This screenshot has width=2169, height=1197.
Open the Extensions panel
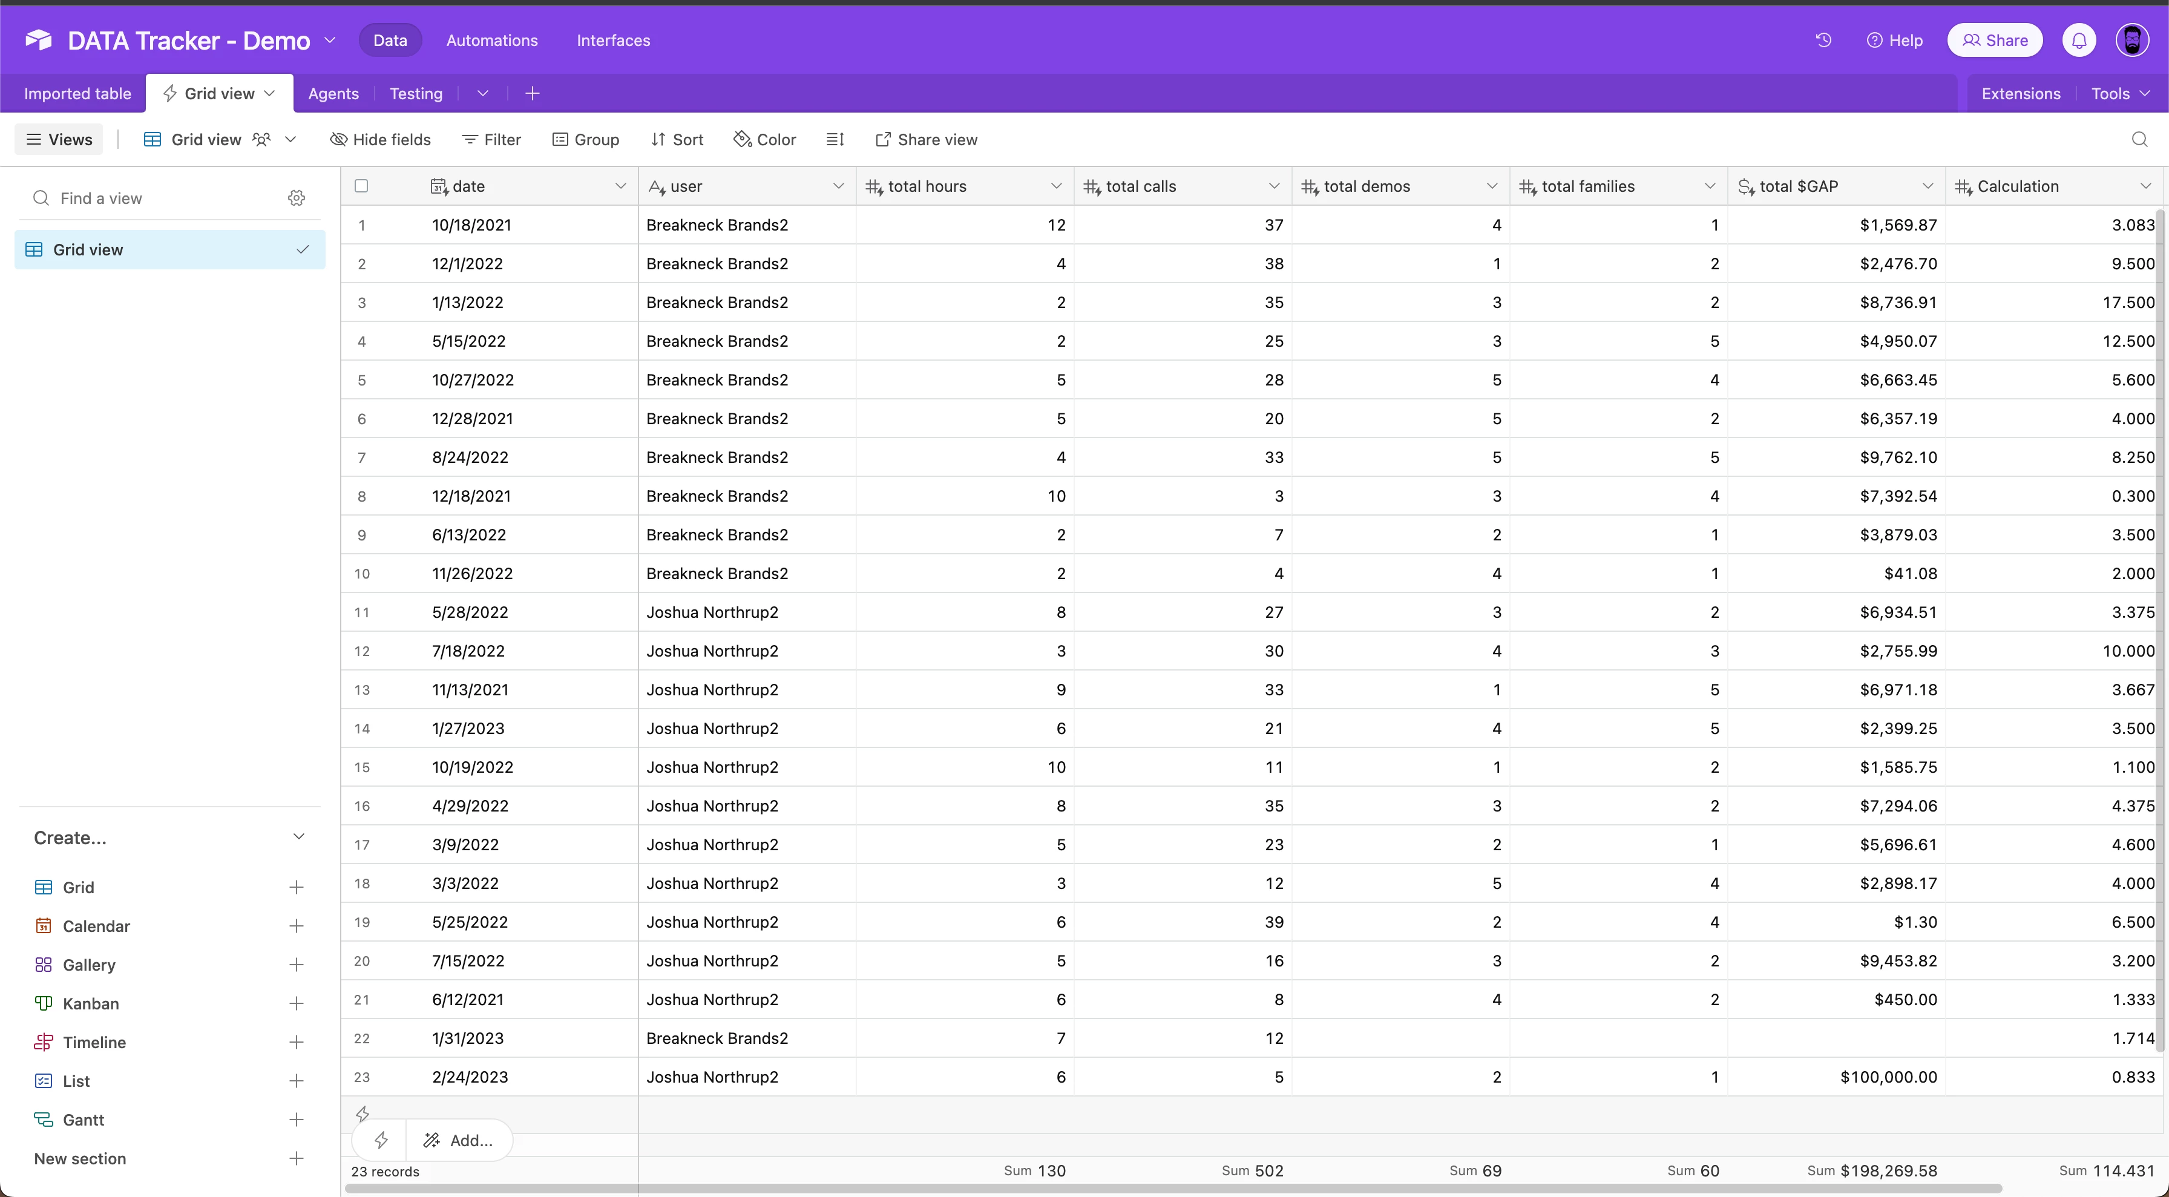[2021, 93]
